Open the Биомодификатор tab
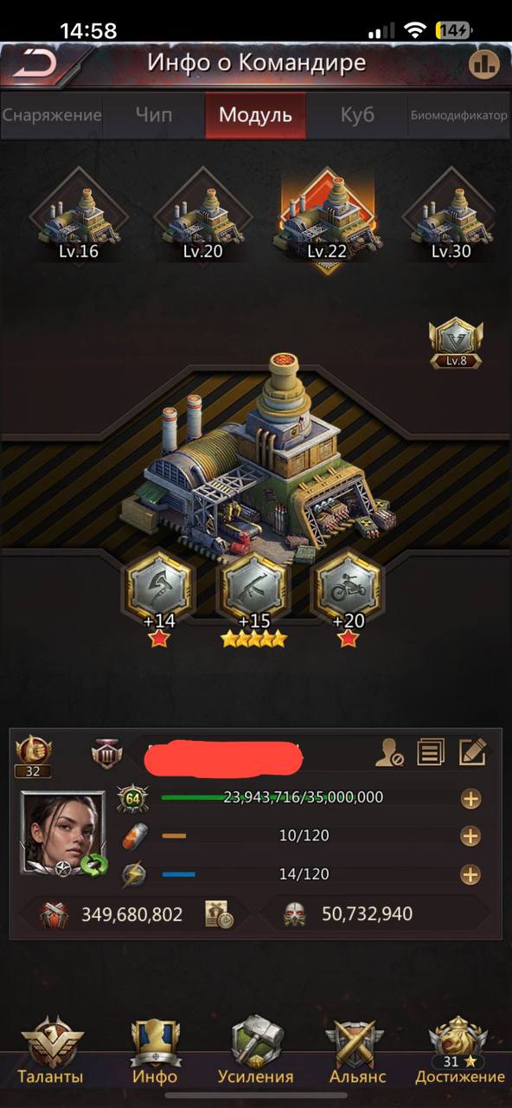 pyautogui.click(x=459, y=115)
